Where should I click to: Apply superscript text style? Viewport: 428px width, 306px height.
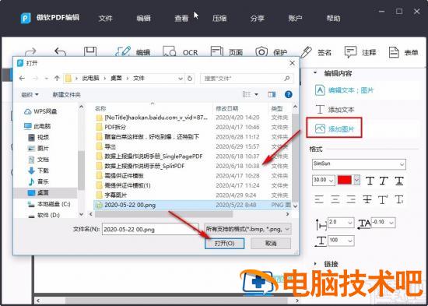(x=383, y=199)
